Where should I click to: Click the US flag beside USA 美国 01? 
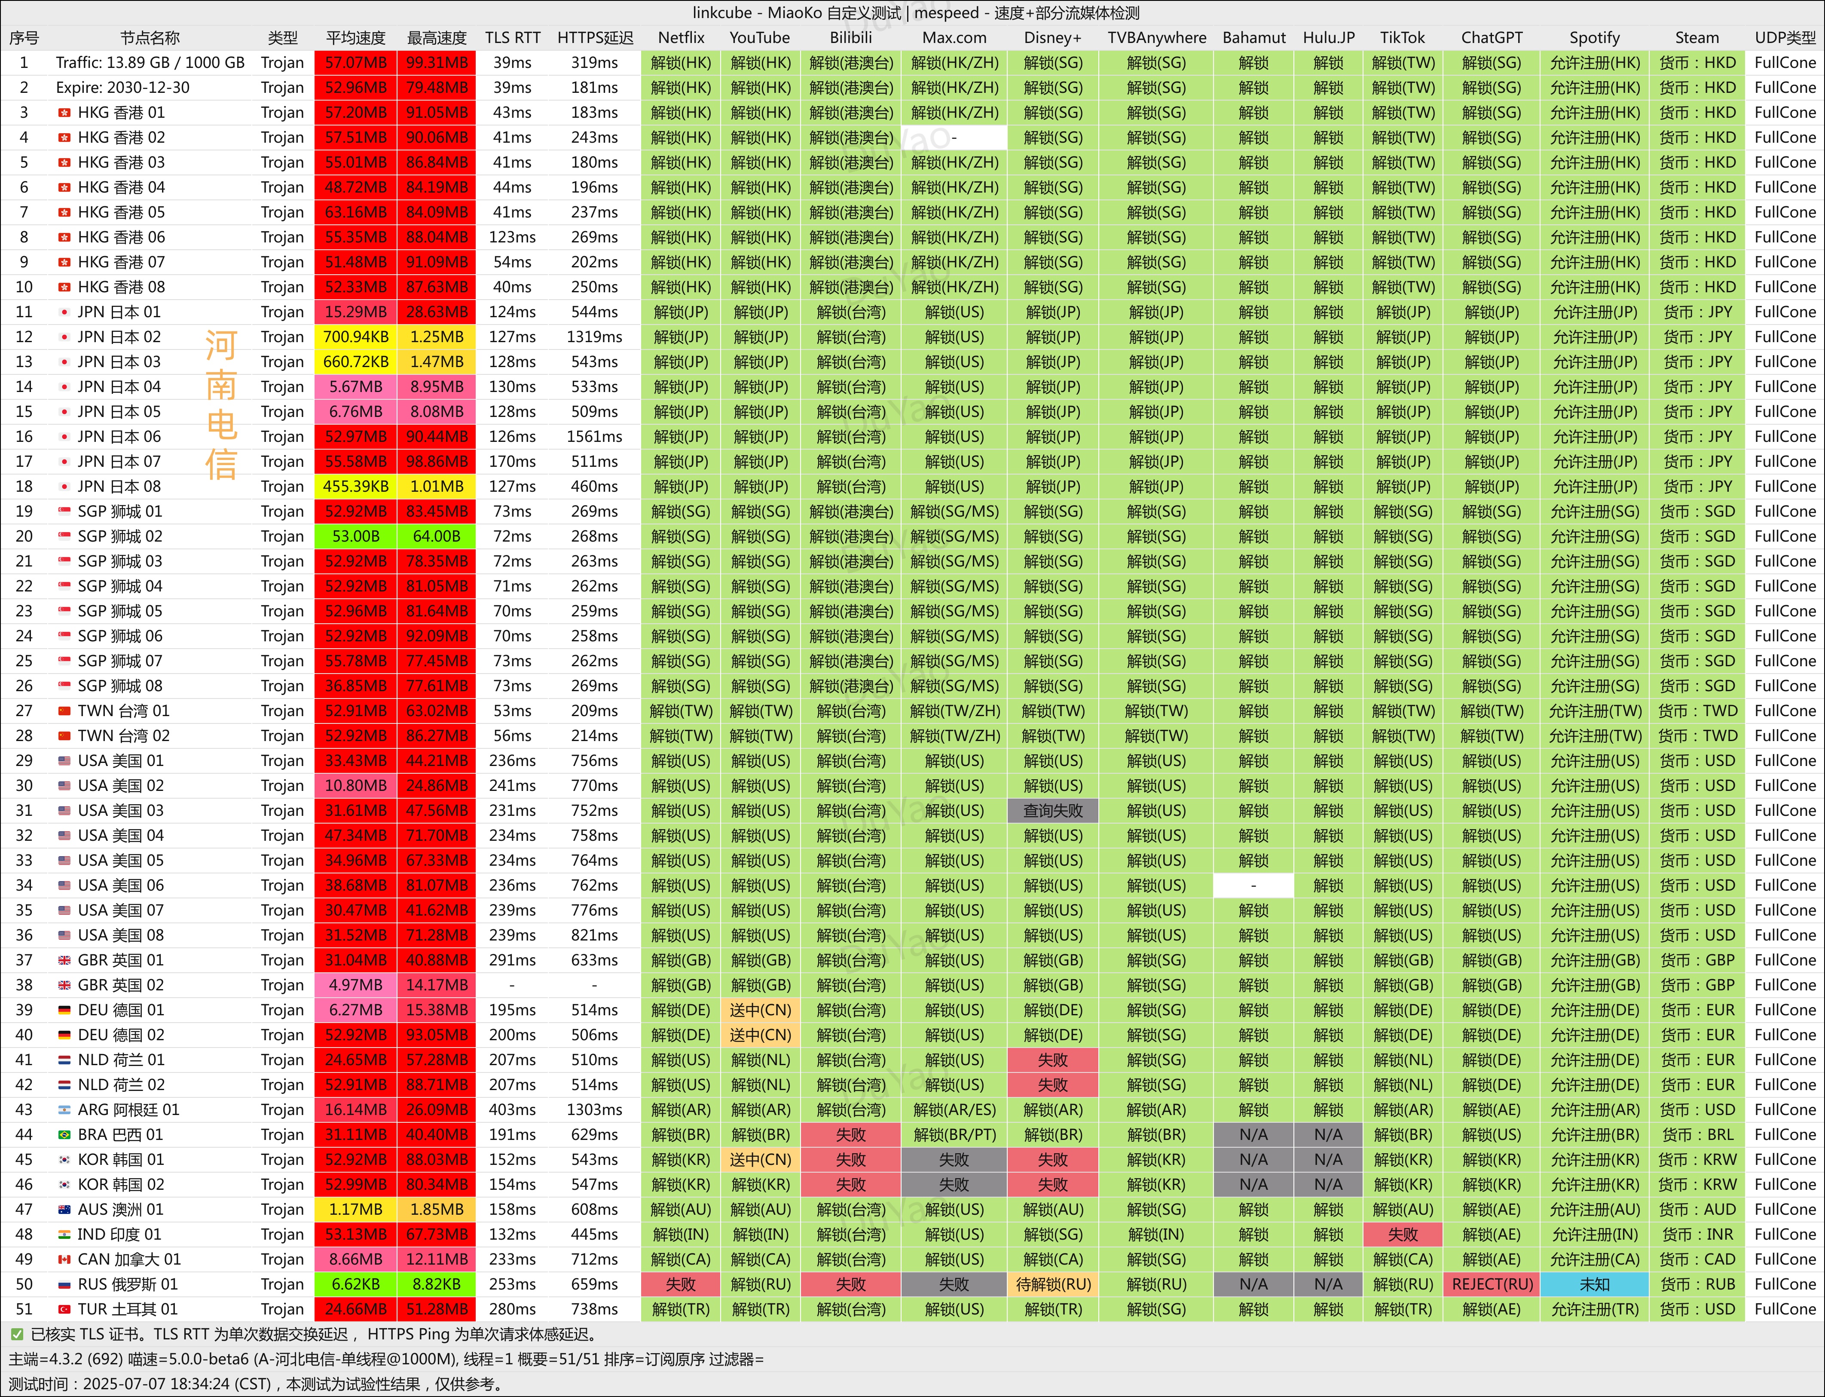tap(64, 761)
